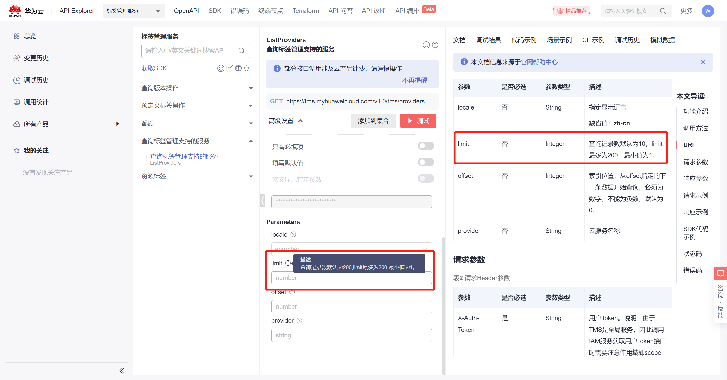Click the favorite star icon beside 获取SDK
The image size is (727, 380).
tap(247, 68)
